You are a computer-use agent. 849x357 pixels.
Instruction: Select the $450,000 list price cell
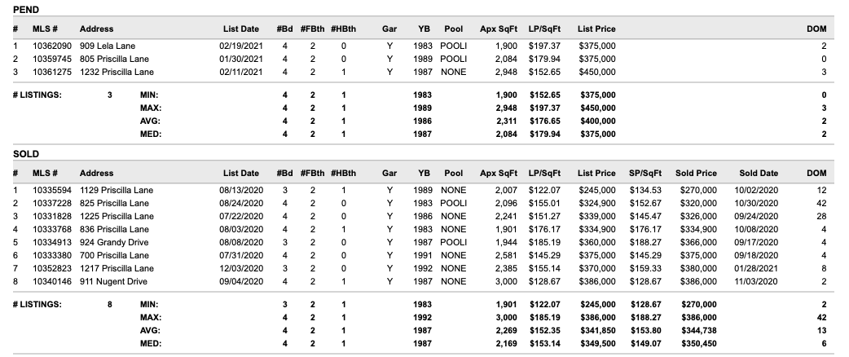[x=597, y=72]
